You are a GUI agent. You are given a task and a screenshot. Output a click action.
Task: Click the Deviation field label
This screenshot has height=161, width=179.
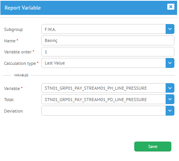pyautogui.click(x=13, y=111)
